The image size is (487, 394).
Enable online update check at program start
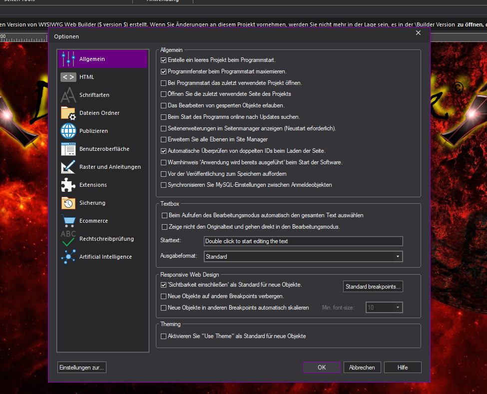pyautogui.click(x=163, y=117)
